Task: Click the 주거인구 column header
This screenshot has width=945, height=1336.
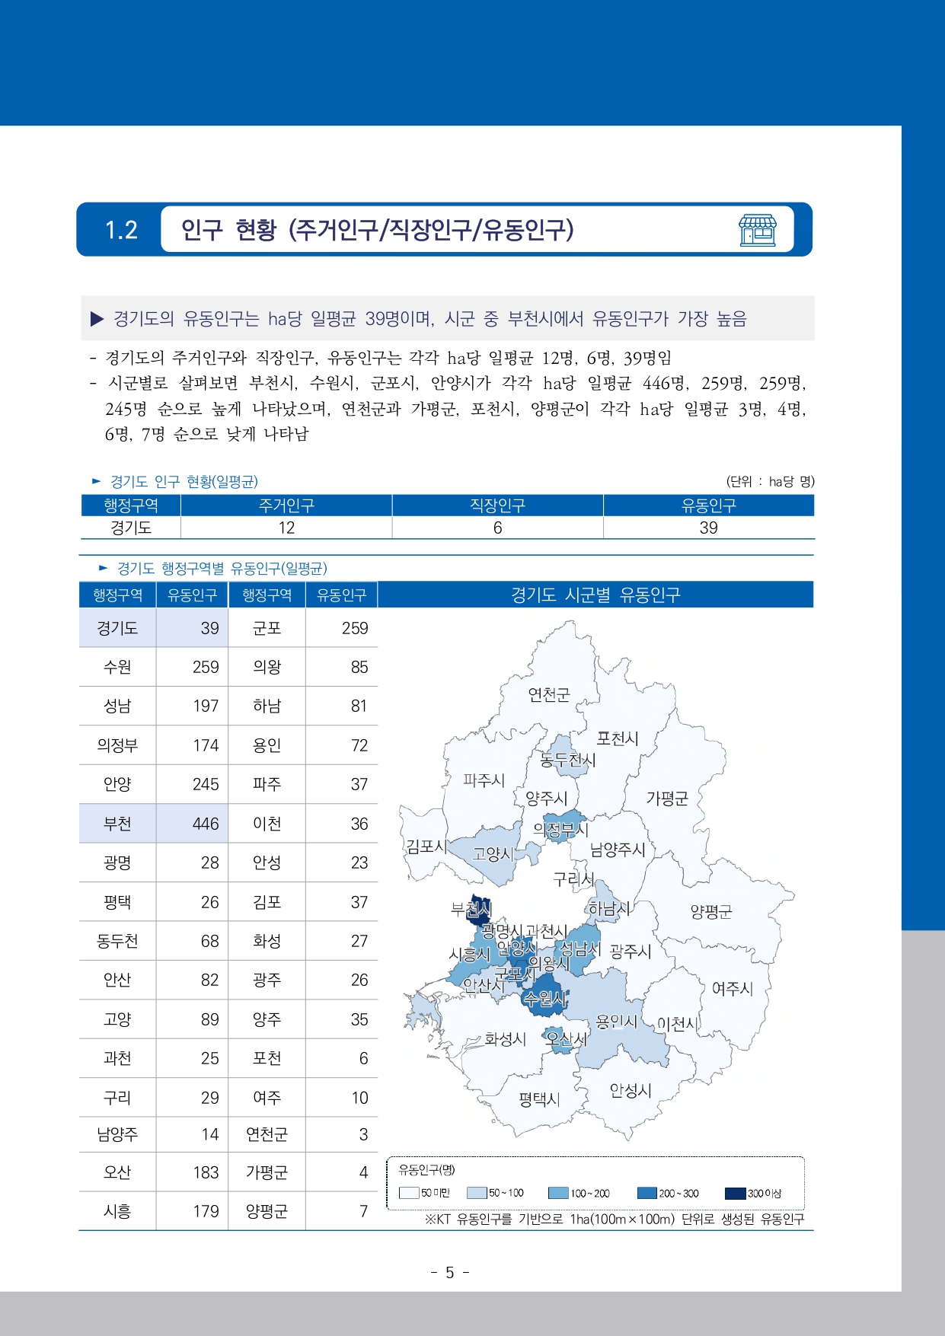Action: (286, 505)
